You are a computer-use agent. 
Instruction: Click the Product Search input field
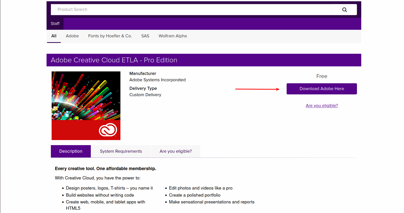(192, 10)
